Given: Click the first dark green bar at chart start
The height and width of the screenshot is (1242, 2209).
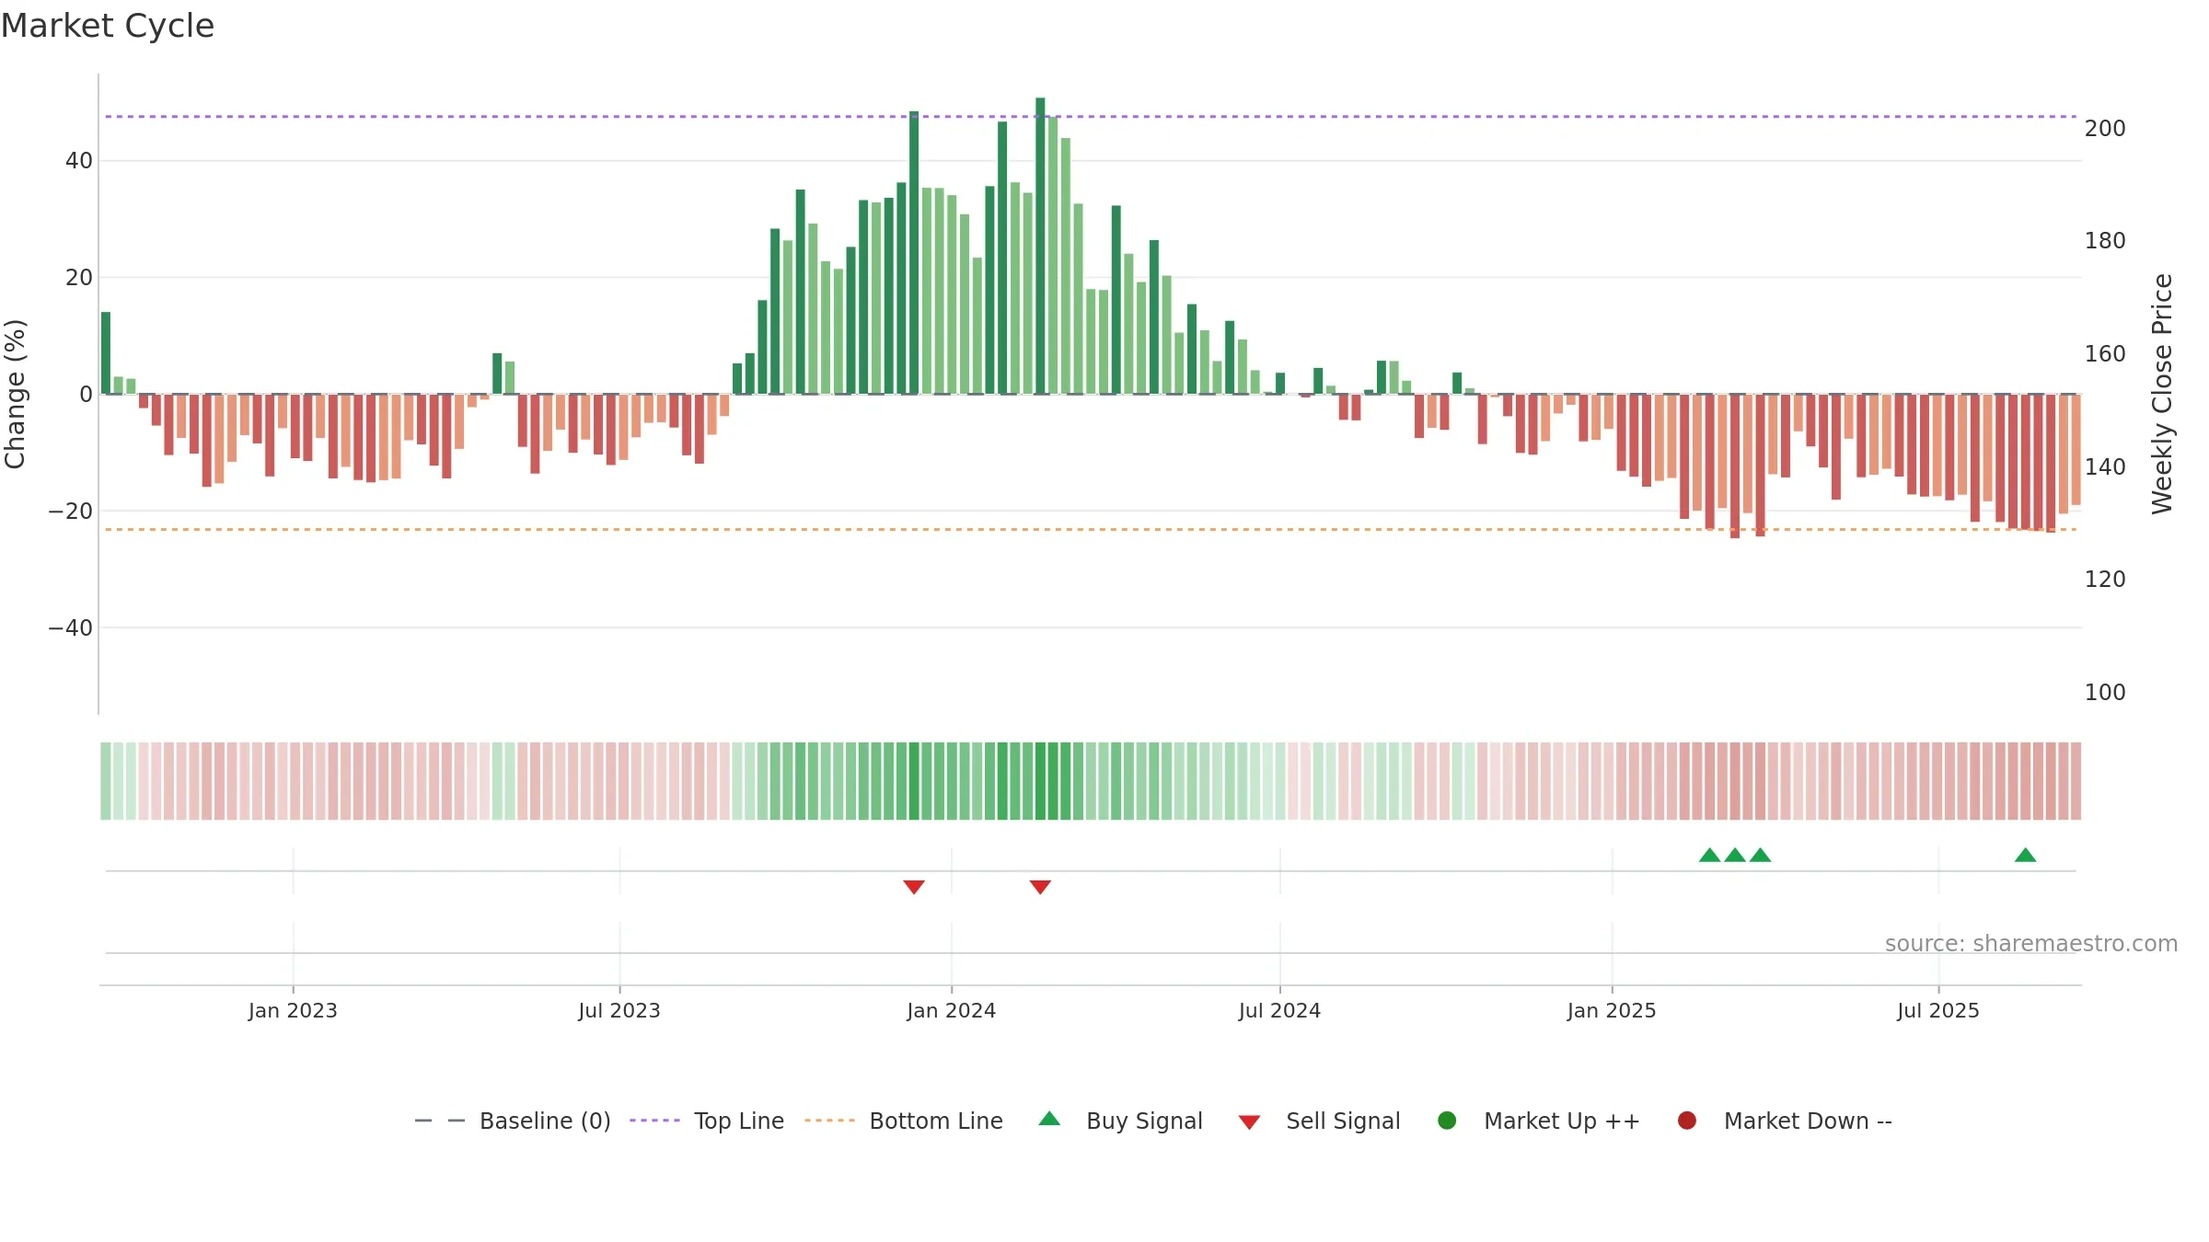Looking at the screenshot, I should (106, 353).
